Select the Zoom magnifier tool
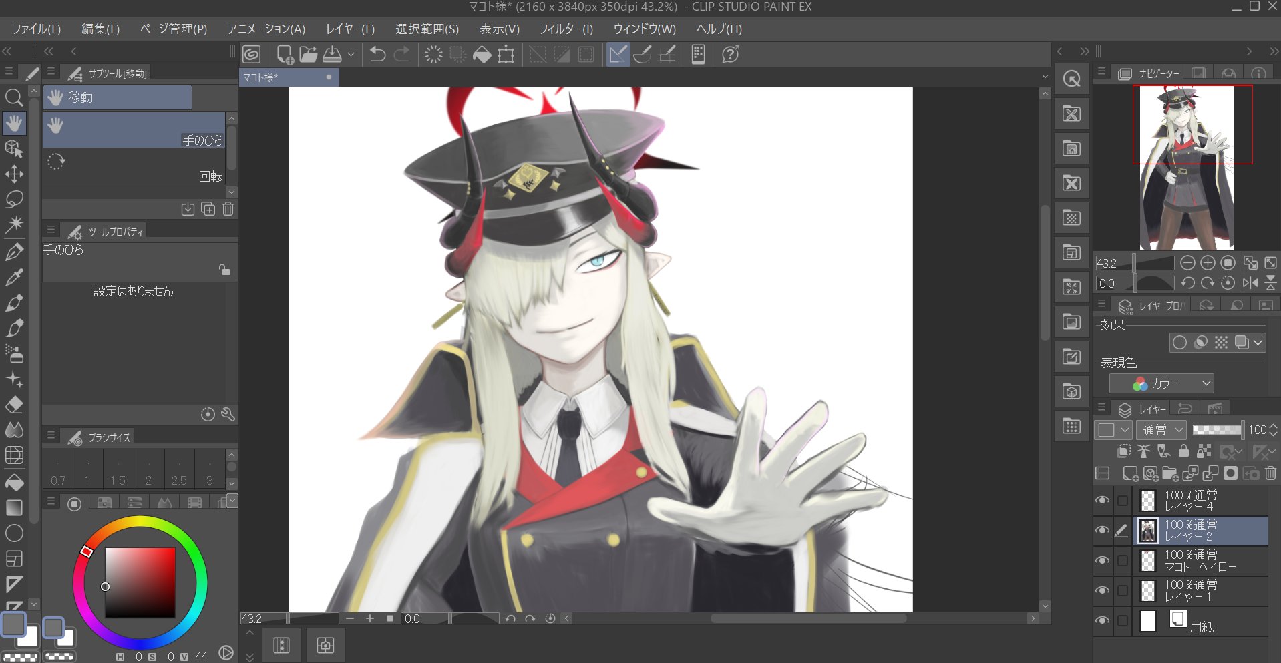The width and height of the screenshot is (1281, 663). pyautogui.click(x=14, y=98)
